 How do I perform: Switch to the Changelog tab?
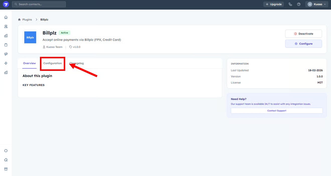tap(77, 63)
